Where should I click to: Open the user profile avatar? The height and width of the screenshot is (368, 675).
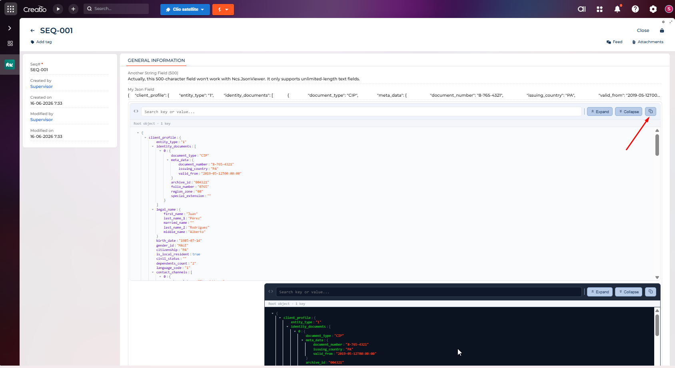(x=669, y=9)
